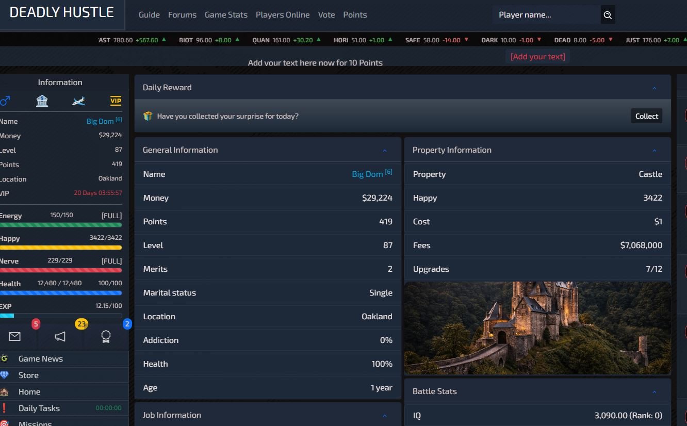Select Game Stats in the navigation bar
687x426 pixels.
[226, 15]
